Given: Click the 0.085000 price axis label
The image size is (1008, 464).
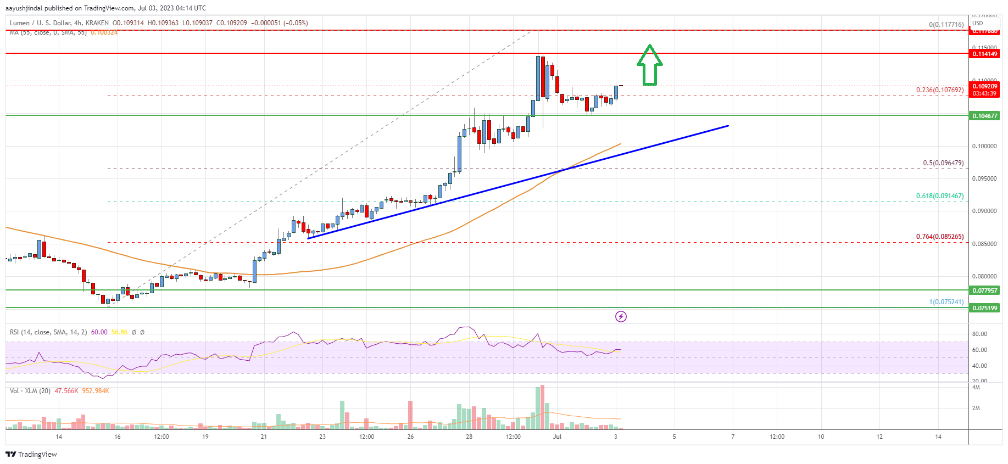Looking at the screenshot, I should [984, 244].
